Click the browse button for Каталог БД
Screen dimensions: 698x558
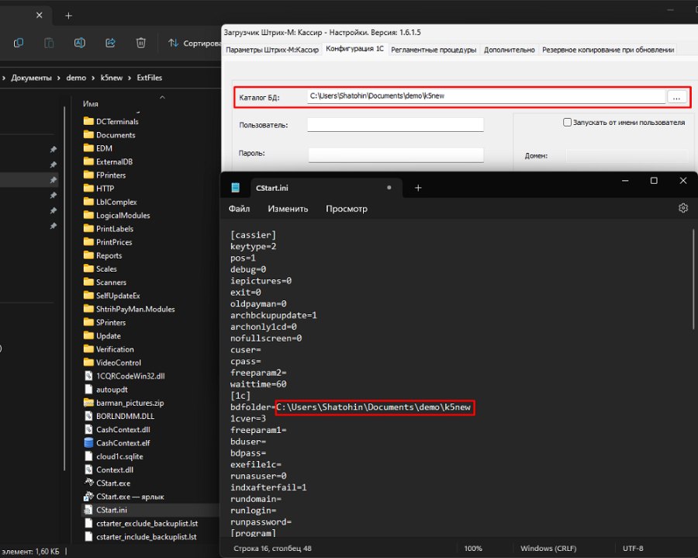pyautogui.click(x=676, y=97)
